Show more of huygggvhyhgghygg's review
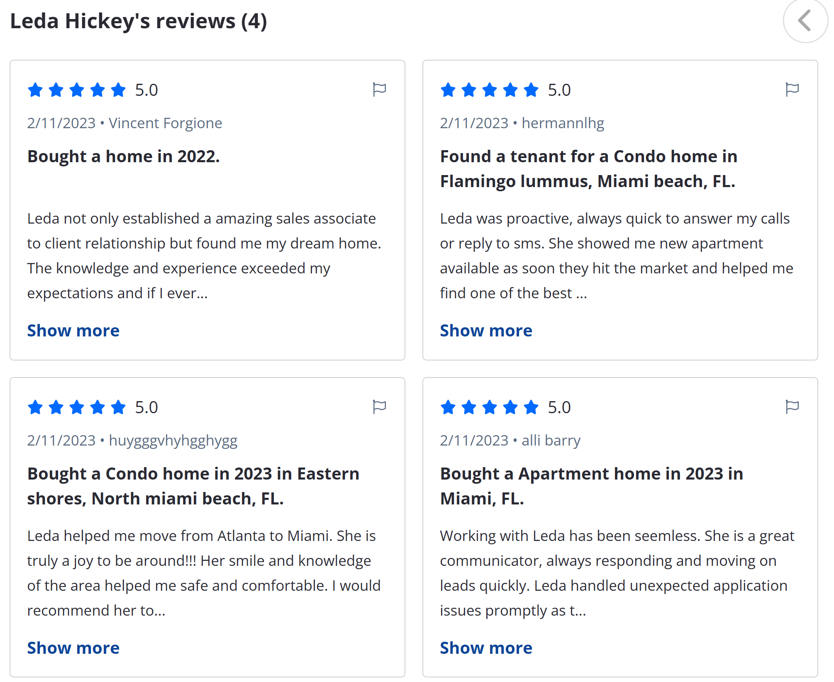The width and height of the screenshot is (834, 682). click(x=73, y=648)
